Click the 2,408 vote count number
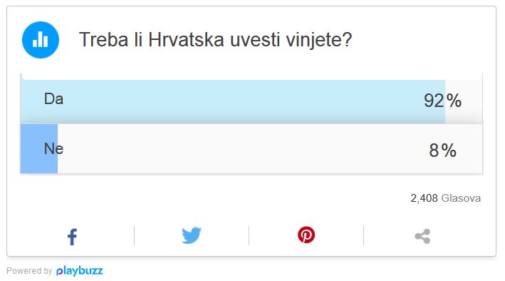This screenshot has width=505, height=281. (x=425, y=198)
